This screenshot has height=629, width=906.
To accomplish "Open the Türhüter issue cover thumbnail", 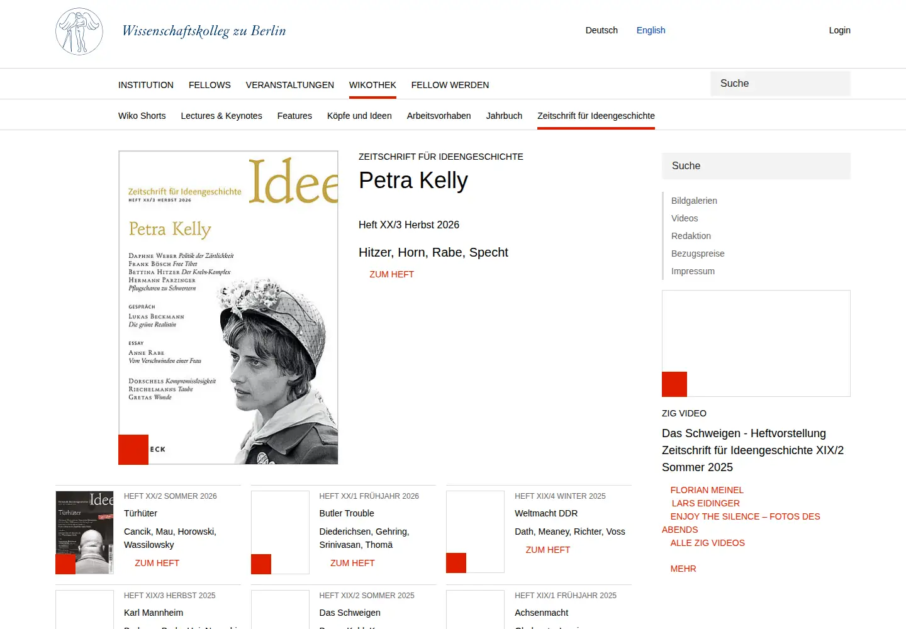I will tap(85, 532).
